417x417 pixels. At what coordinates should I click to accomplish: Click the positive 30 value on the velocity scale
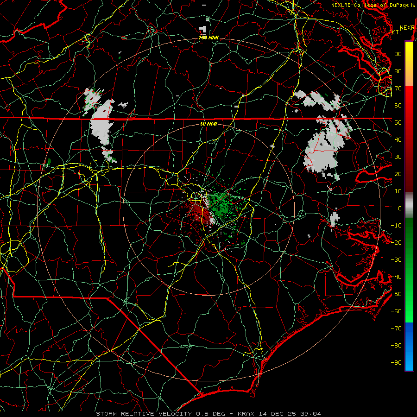tap(398, 157)
